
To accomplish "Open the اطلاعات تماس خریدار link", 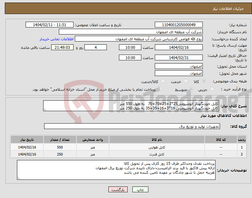I will coord(57,39).
